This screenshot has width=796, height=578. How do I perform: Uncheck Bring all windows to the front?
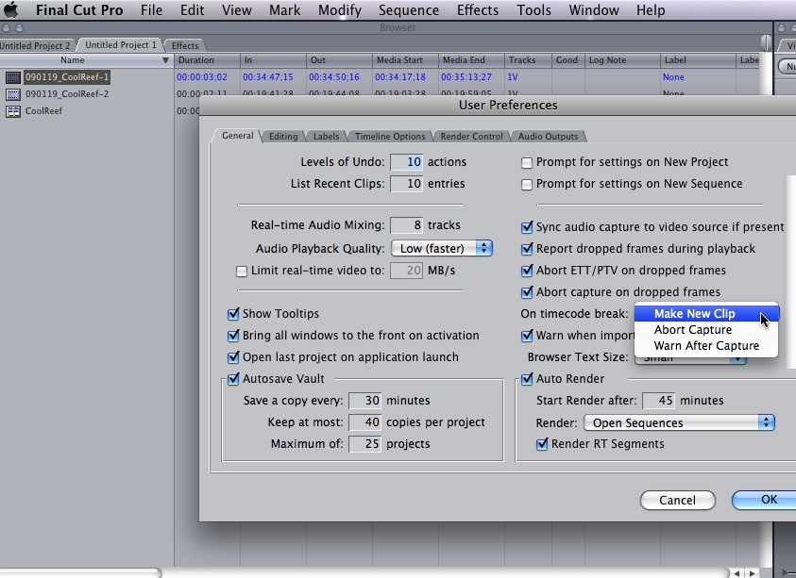233,336
